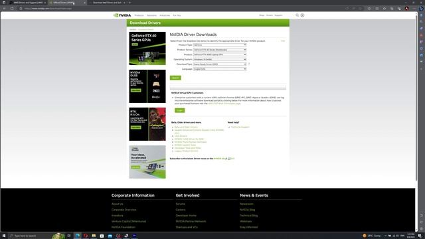The height and width of the screenshot is (239, 425).
Task: Open File Explorer from the taskbar
Action: (x=94, y=236)
